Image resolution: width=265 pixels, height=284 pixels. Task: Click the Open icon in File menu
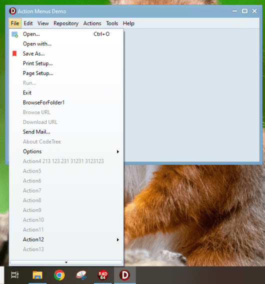(x=14, y=34)
